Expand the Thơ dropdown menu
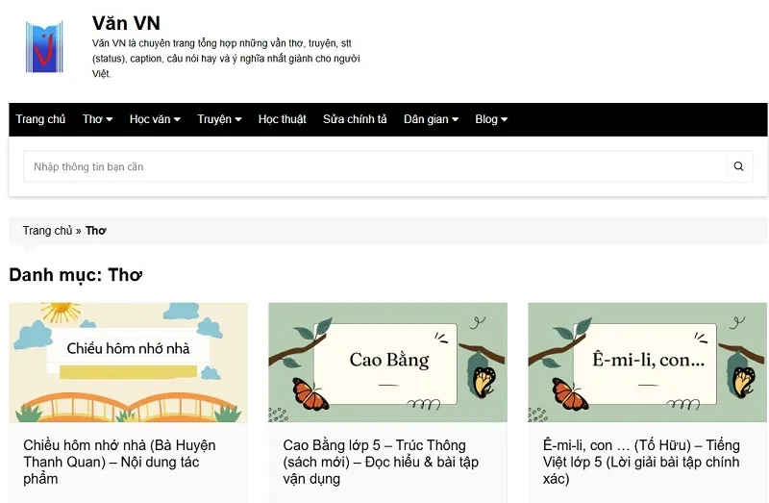769x503 pixels. pos(98,119)
